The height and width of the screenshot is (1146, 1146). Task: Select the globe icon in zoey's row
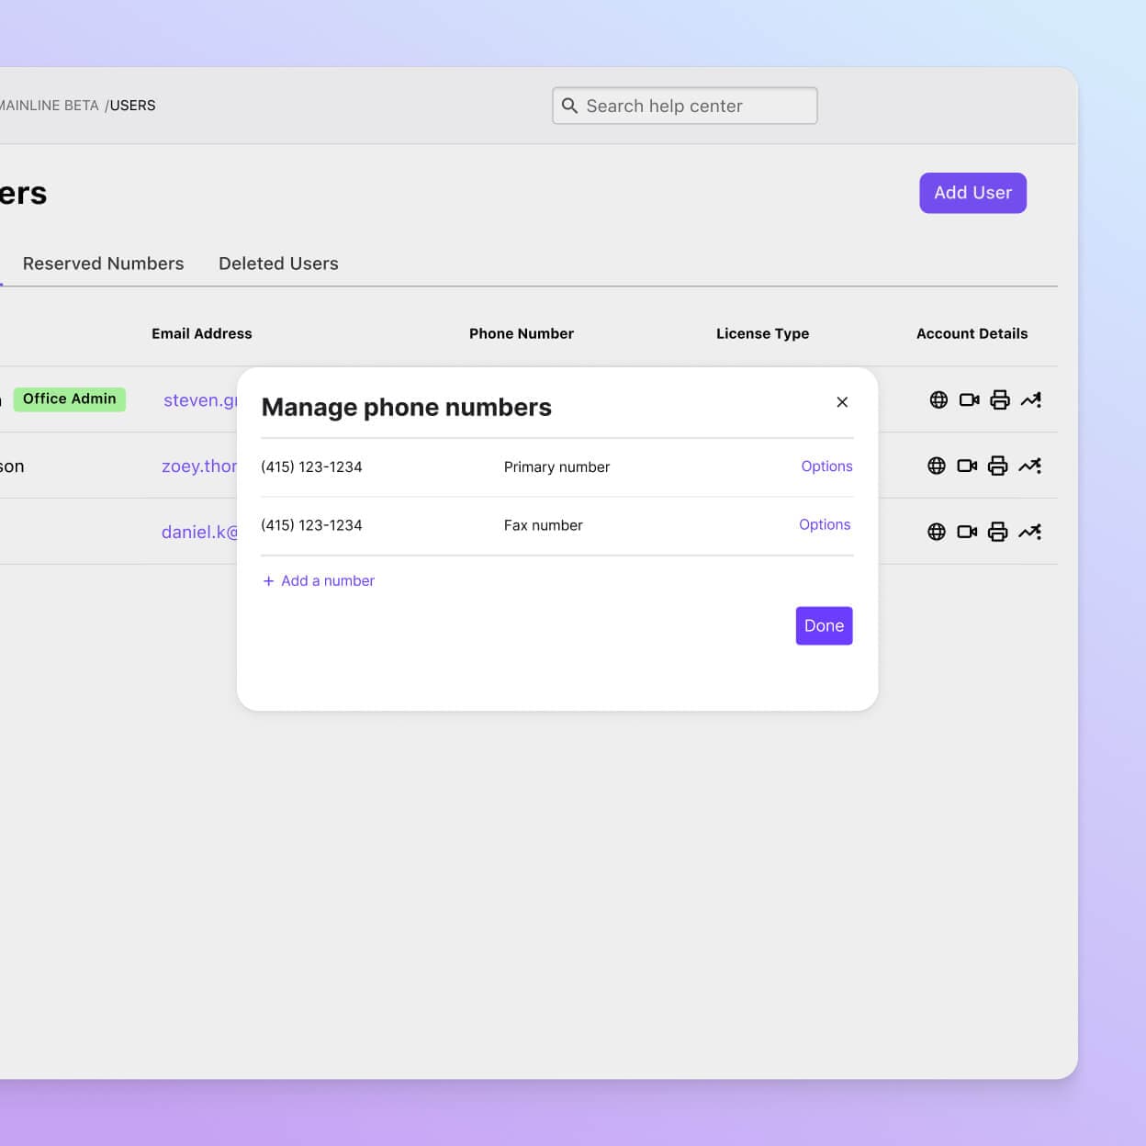[x=937, y=466]
